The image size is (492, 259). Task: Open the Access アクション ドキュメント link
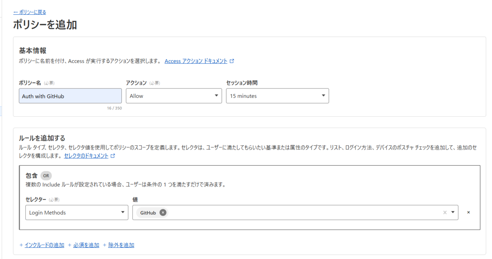coord(196,61)
